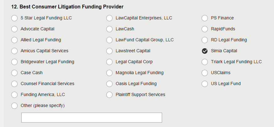Choose US Legal Fund radio button
This screenshot has width=274, height=127.
point(205,84)
